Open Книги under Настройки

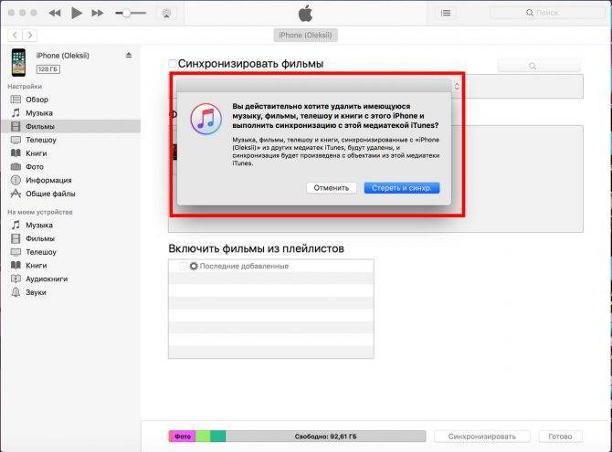tap(37, 153)
